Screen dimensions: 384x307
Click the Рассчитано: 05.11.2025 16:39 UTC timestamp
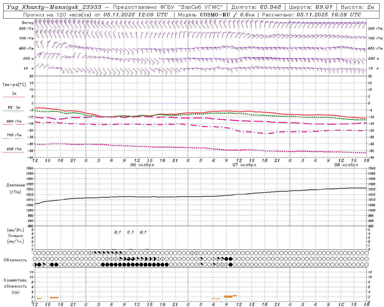[x=311, y=15]
